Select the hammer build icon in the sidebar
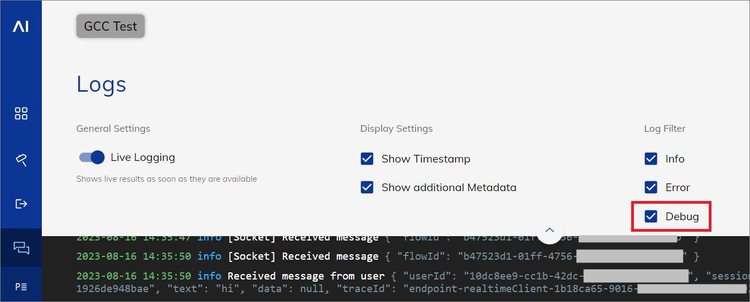This screenshot has width=750, height=302. click(x=21, y=159)
